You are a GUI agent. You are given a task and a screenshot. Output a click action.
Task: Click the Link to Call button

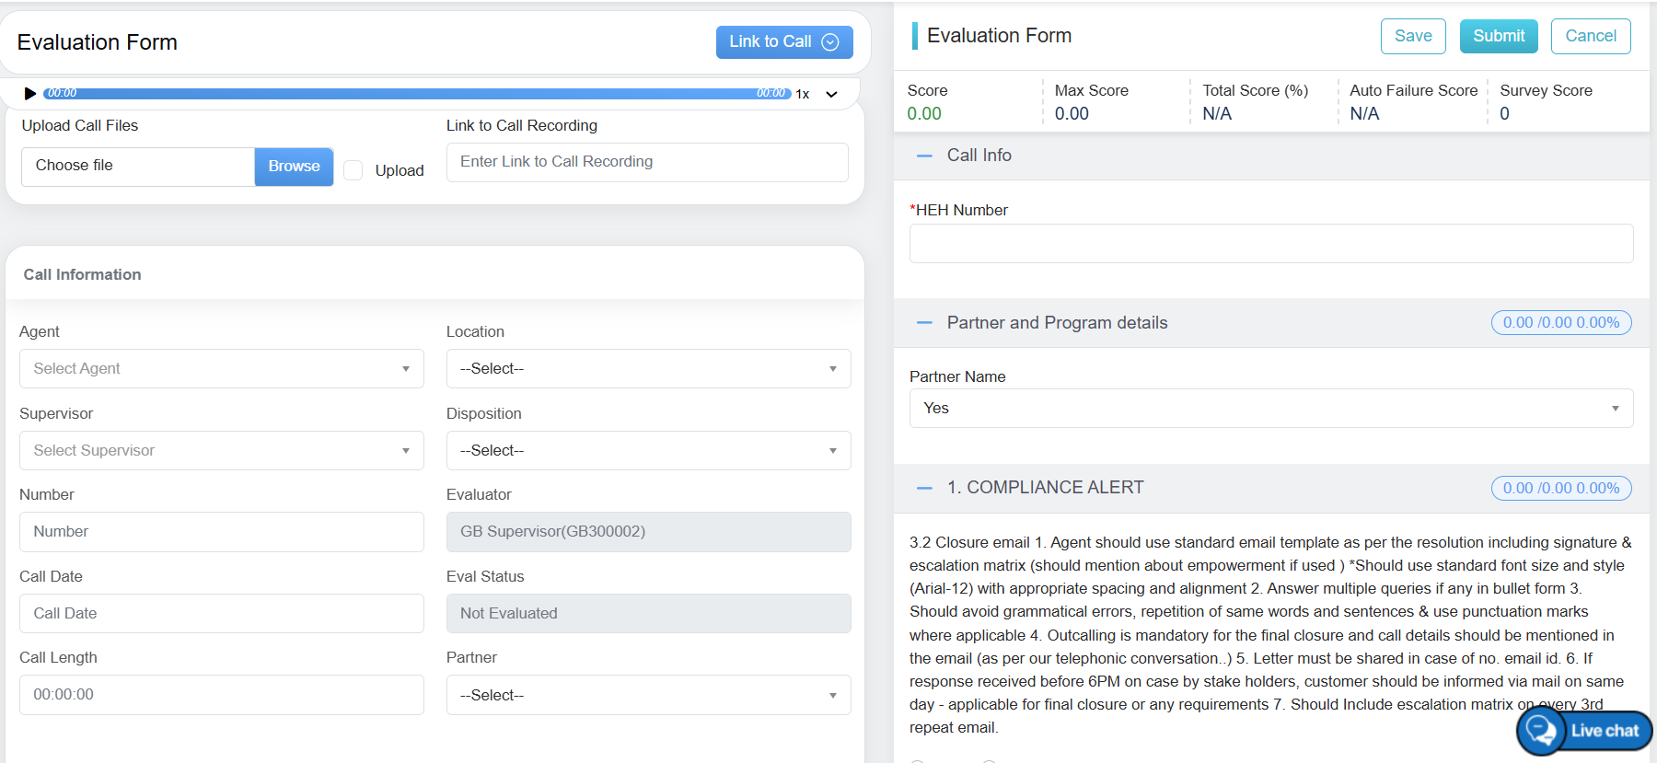[x=783, y=42]
